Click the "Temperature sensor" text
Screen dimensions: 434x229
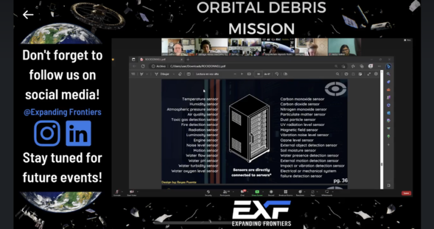click(200, 99)
